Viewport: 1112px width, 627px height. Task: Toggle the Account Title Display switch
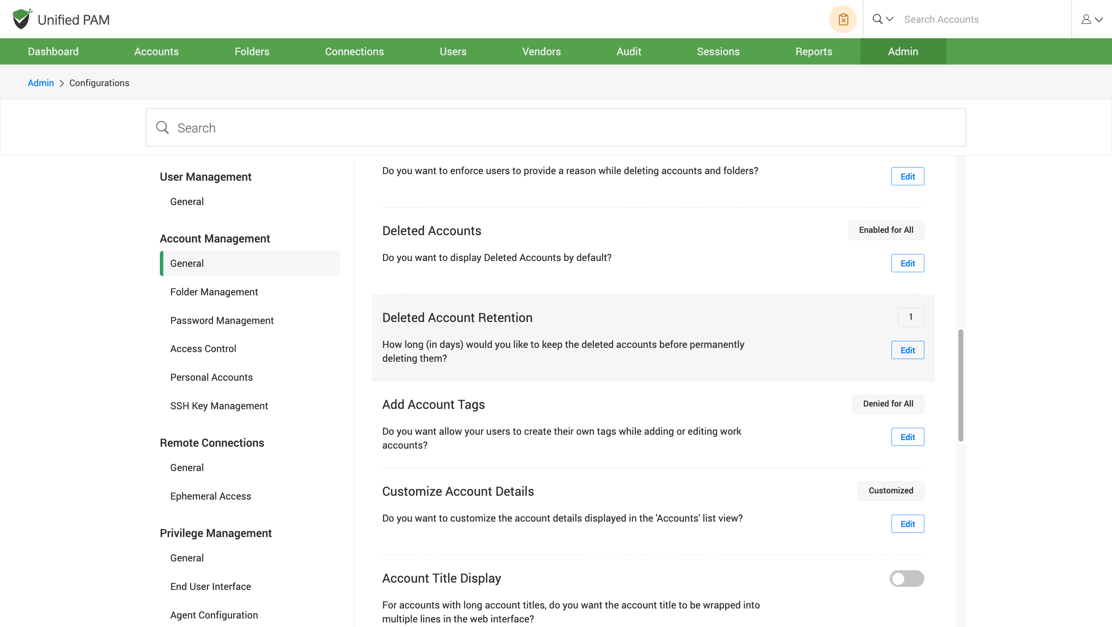(906, 578)
